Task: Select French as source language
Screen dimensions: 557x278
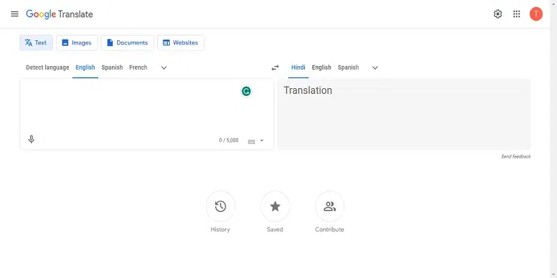Action: [x=138, y=67]
